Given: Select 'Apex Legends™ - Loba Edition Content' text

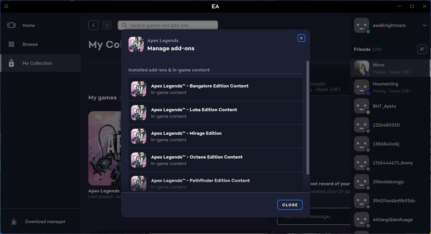Looking at the screenshot, I should [x=194, y=109].
